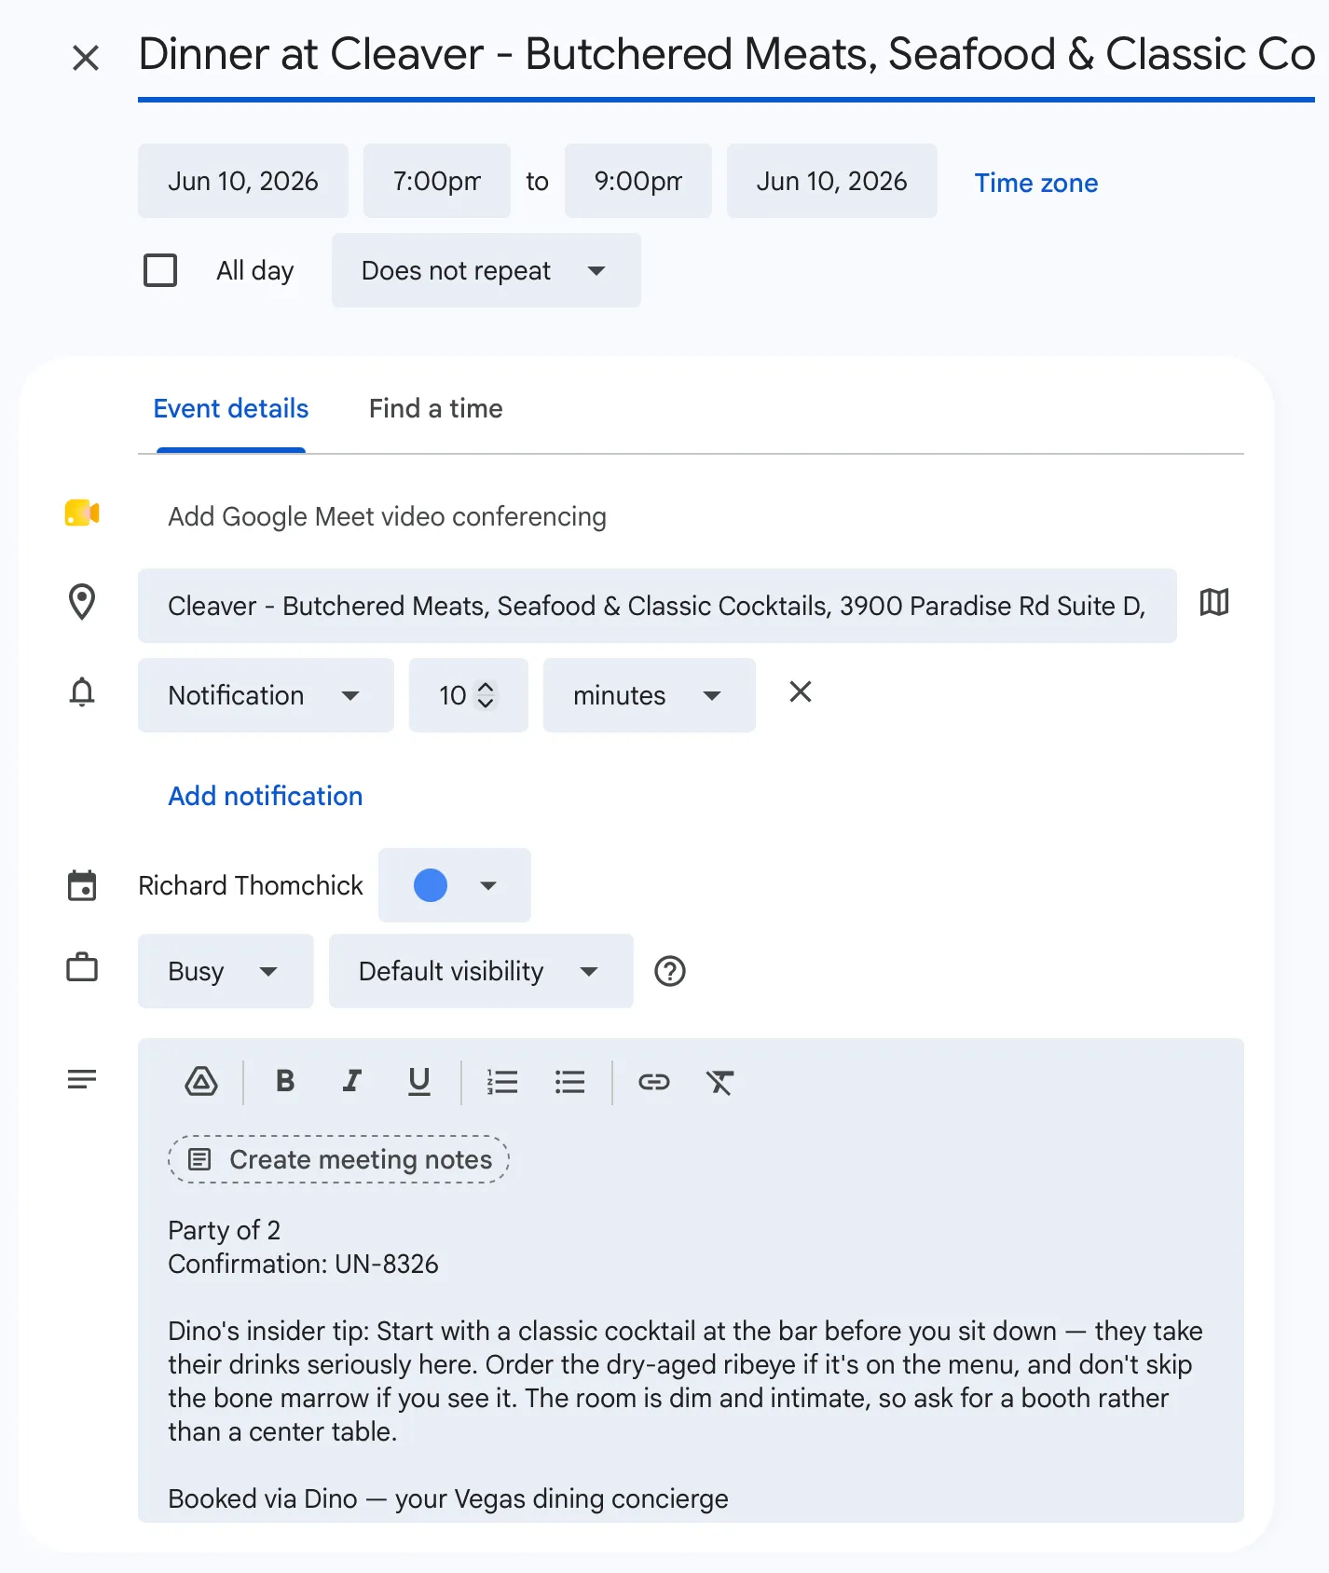Remove the 10 minutes notification
Image resolution: width=1329 pixels, height=1573 pixels.
801,691
